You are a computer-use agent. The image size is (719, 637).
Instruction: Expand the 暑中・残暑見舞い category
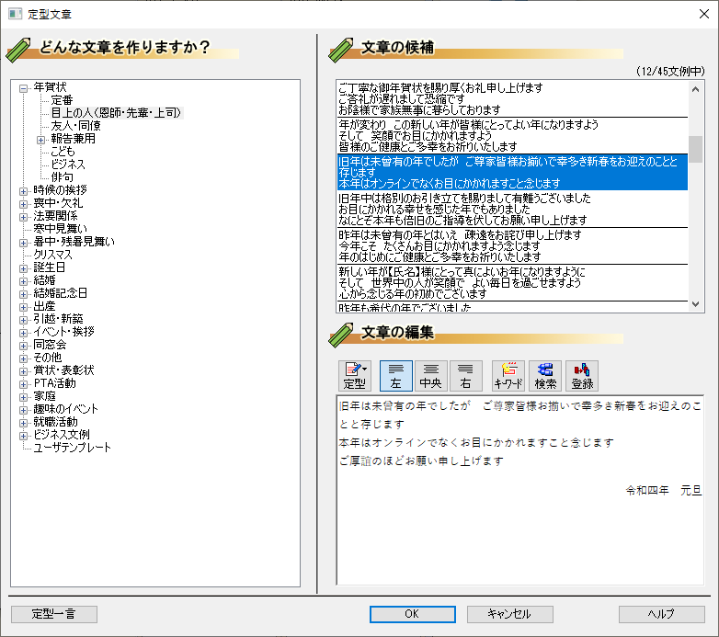pyautogui.click(x=23, y=243)
